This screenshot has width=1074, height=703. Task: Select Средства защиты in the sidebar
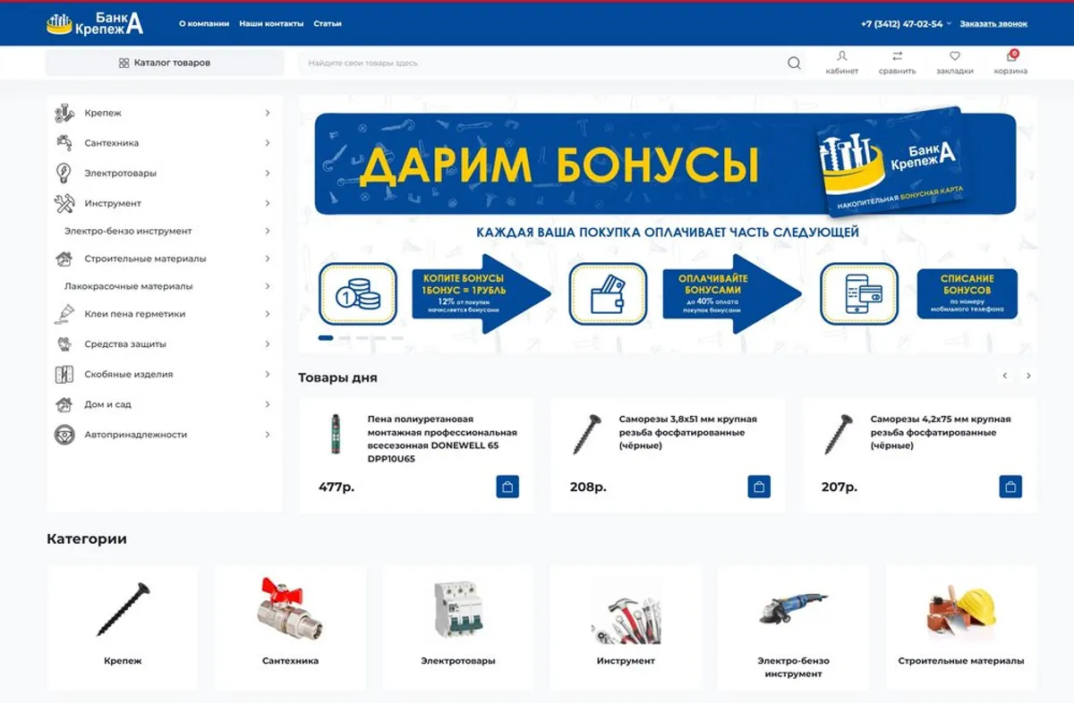click(125, 344)
